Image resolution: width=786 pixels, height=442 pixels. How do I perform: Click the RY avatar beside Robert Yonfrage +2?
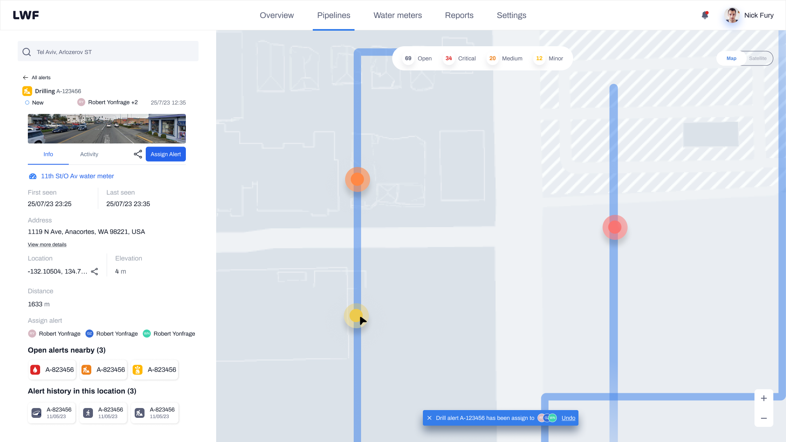point(81,102)
